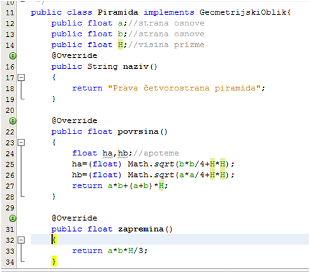Place the cursor on the highlighted closing brace of zapremina
The width and height of the screenshot is (310, 273).
coord(54,262)
